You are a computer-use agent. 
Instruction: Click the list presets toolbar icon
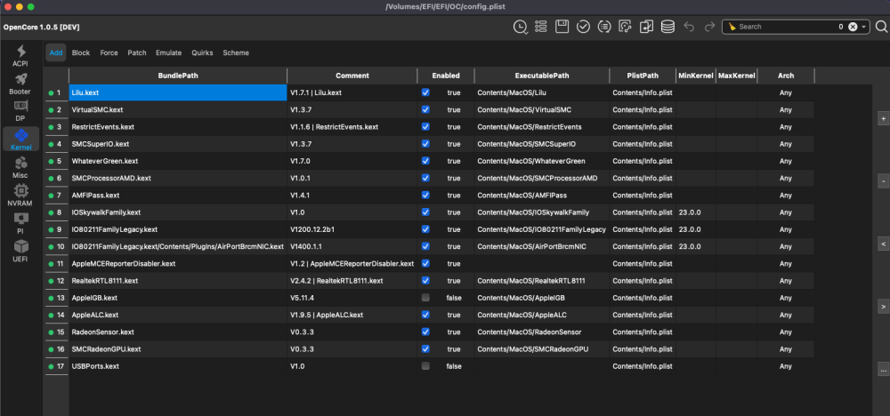pos(540,27)
